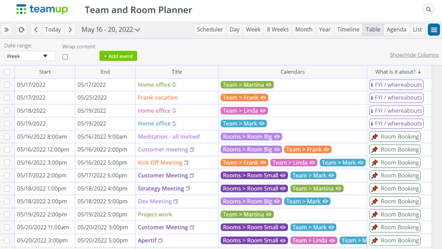Expand sidebar with double-chevron icon

click(x=7, y=29)
